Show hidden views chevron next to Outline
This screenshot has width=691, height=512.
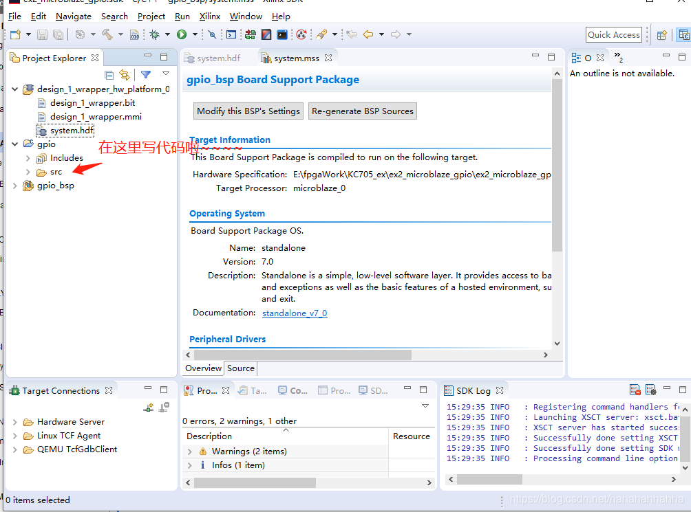[x=618, y=57]
